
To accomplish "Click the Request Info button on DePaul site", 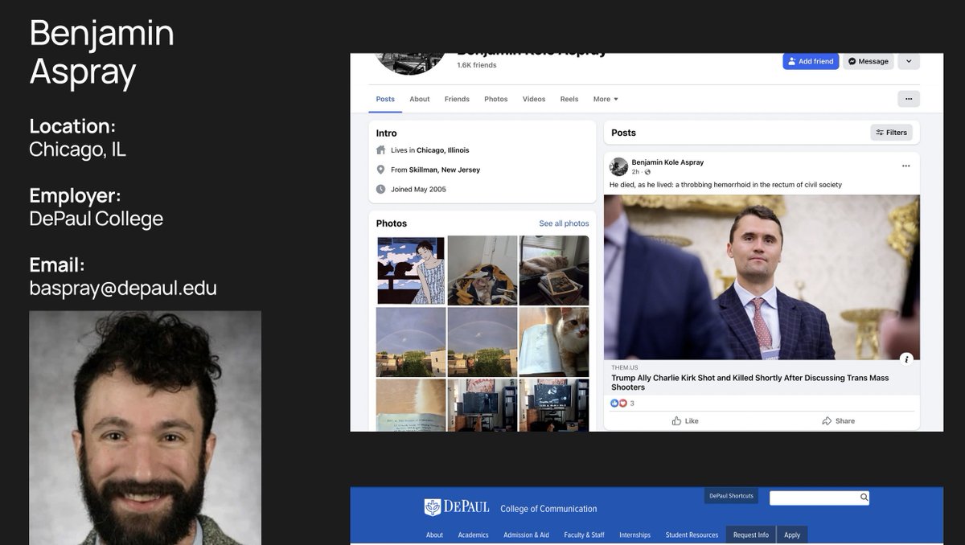I will (x=751, y=535).
